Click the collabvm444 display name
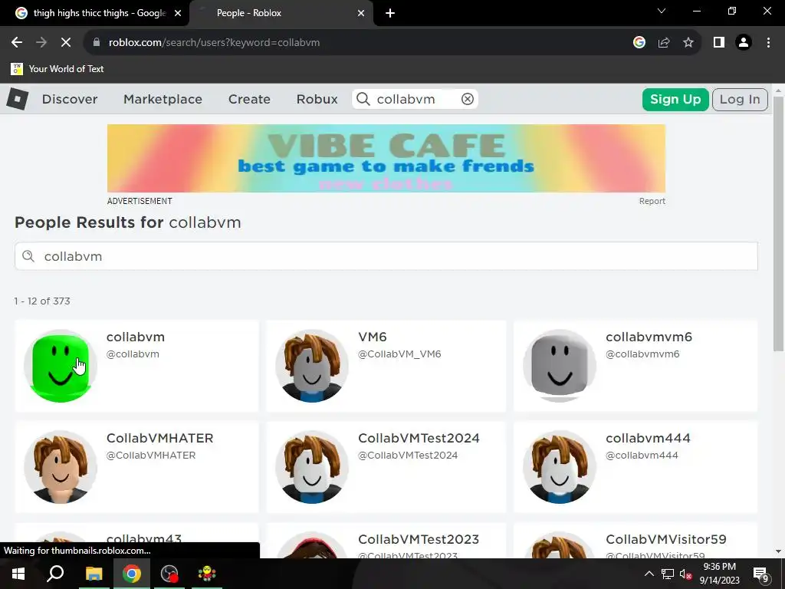The height and width of the screenshot is (589, 785). coord(648,438)
